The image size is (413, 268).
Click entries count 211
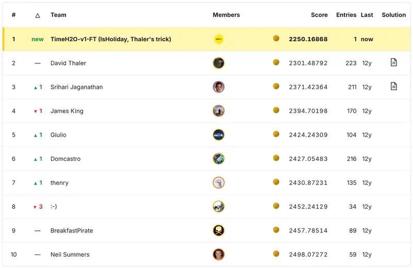click(352, 87)
